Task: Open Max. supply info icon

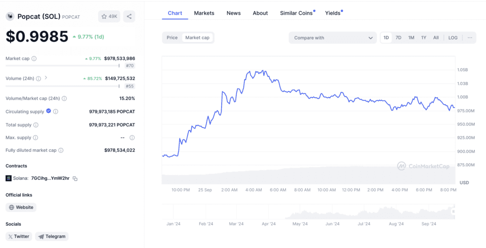Action: point(36,138)
